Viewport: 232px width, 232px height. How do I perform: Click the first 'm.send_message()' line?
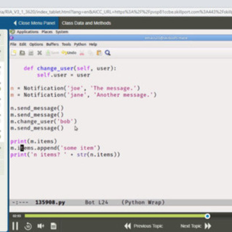[37, 115]
